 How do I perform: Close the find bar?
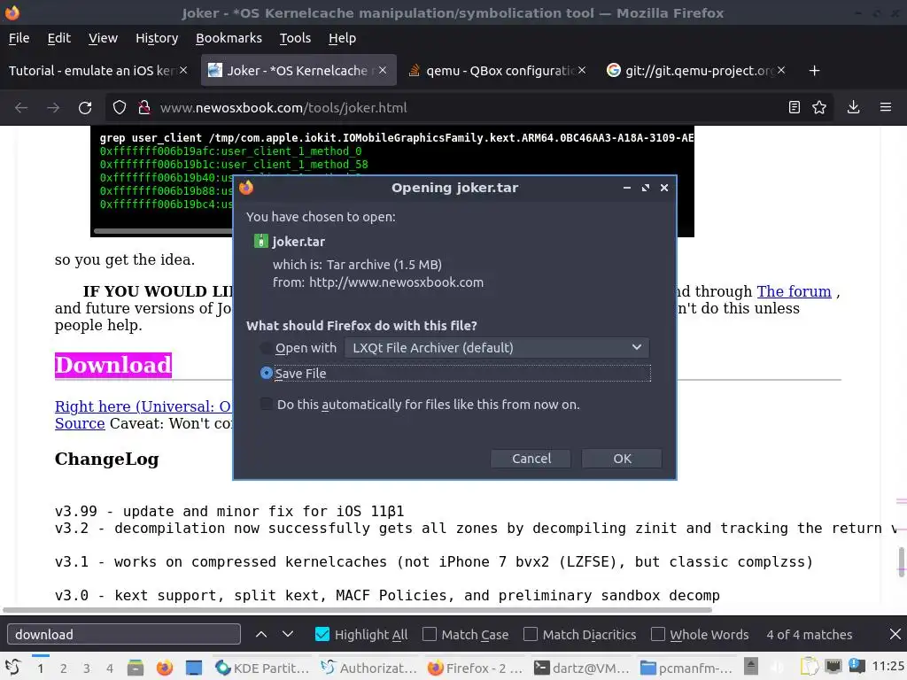pos(895,634)
